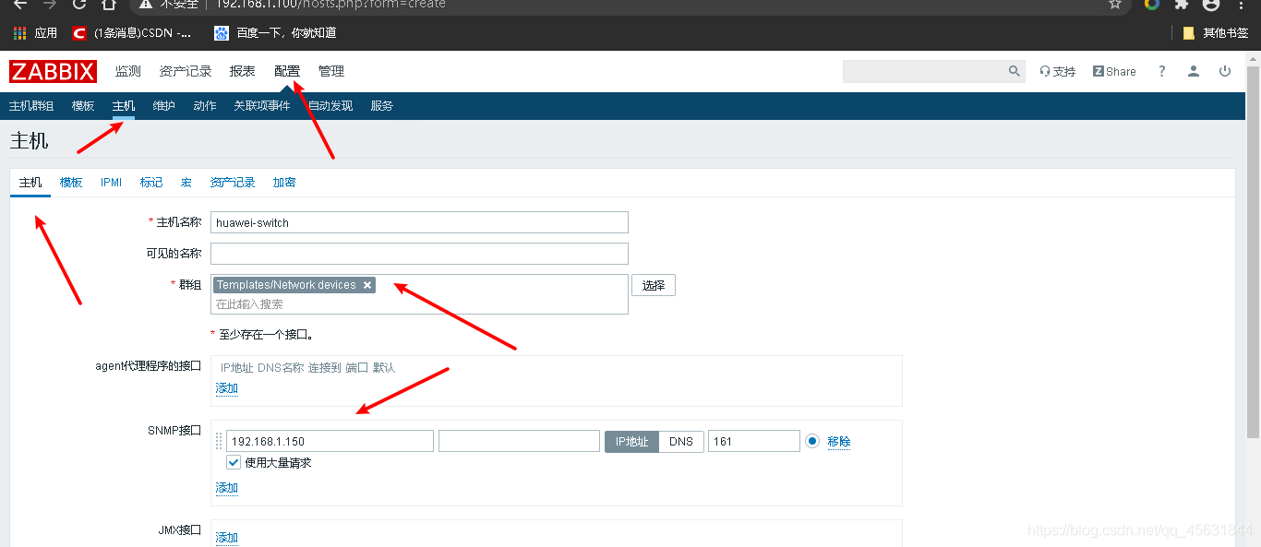Go to 主机 submenu in blue bar
This screenshot has height=547, width=1261.
[124, 106]
